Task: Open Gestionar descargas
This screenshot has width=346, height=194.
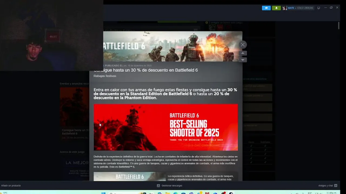Action: click(x=172, y=186)
